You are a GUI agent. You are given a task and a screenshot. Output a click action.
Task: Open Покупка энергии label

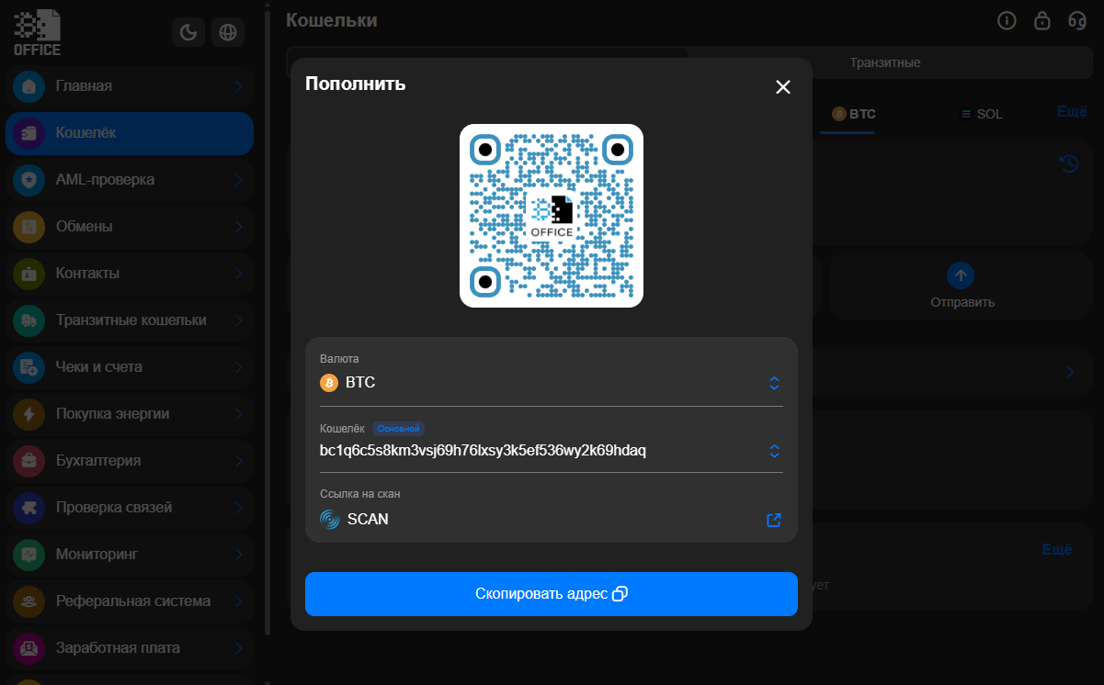click(112, 413)
